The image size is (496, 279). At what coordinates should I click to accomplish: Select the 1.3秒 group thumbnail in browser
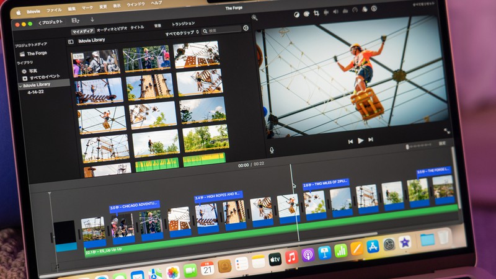(x=96, y=63)
